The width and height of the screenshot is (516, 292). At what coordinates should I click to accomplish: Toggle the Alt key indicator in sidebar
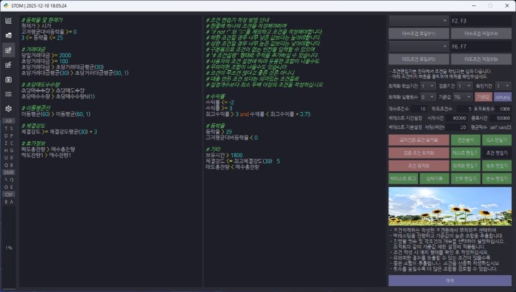9,121
